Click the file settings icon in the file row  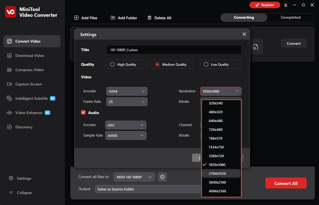pos(256,47)
